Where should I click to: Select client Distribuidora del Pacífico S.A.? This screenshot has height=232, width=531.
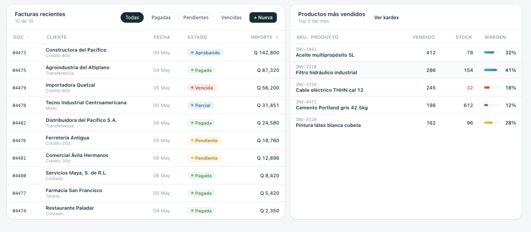(81, 120)
